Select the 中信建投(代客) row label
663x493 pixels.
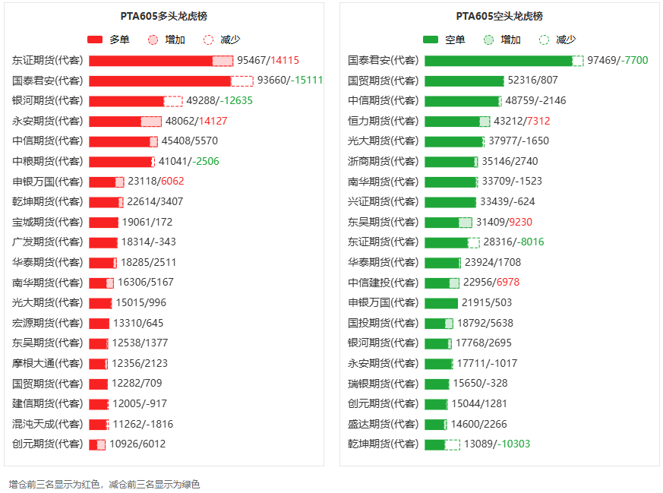tap(383, 283)
